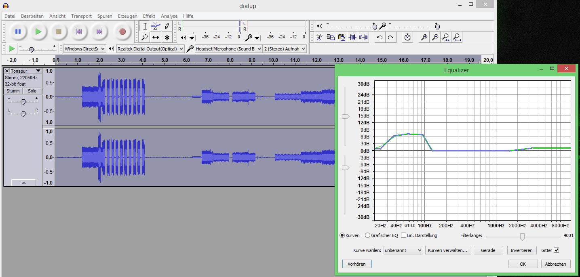Click the Undo arrow icon
Image resolution: width=580 pixels, height=277 pixels.
pyautogui.click(x=380, y=38)
